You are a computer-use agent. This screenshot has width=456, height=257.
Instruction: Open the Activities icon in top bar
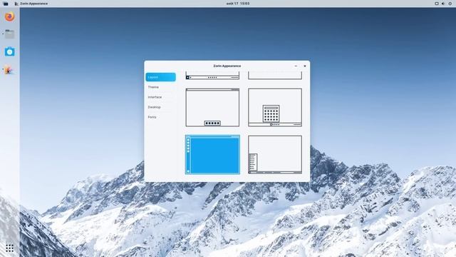(6, 4)
